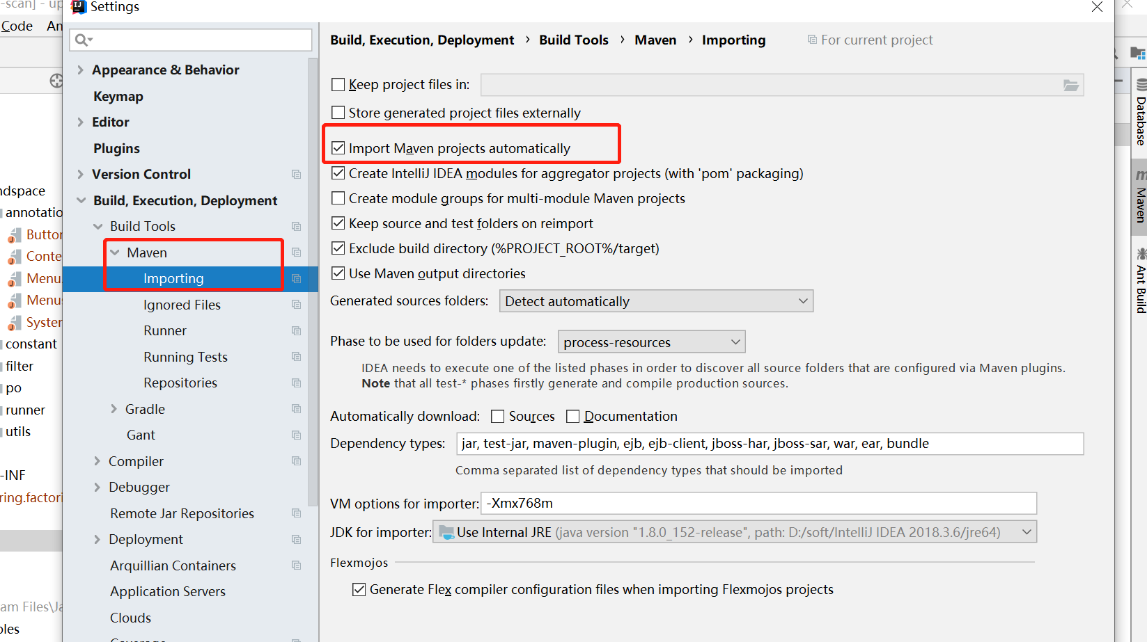Screen dimensions: 1147x642
Task: Click the project-level icon beside Ignored Files
Action: (x=296, y=305)
